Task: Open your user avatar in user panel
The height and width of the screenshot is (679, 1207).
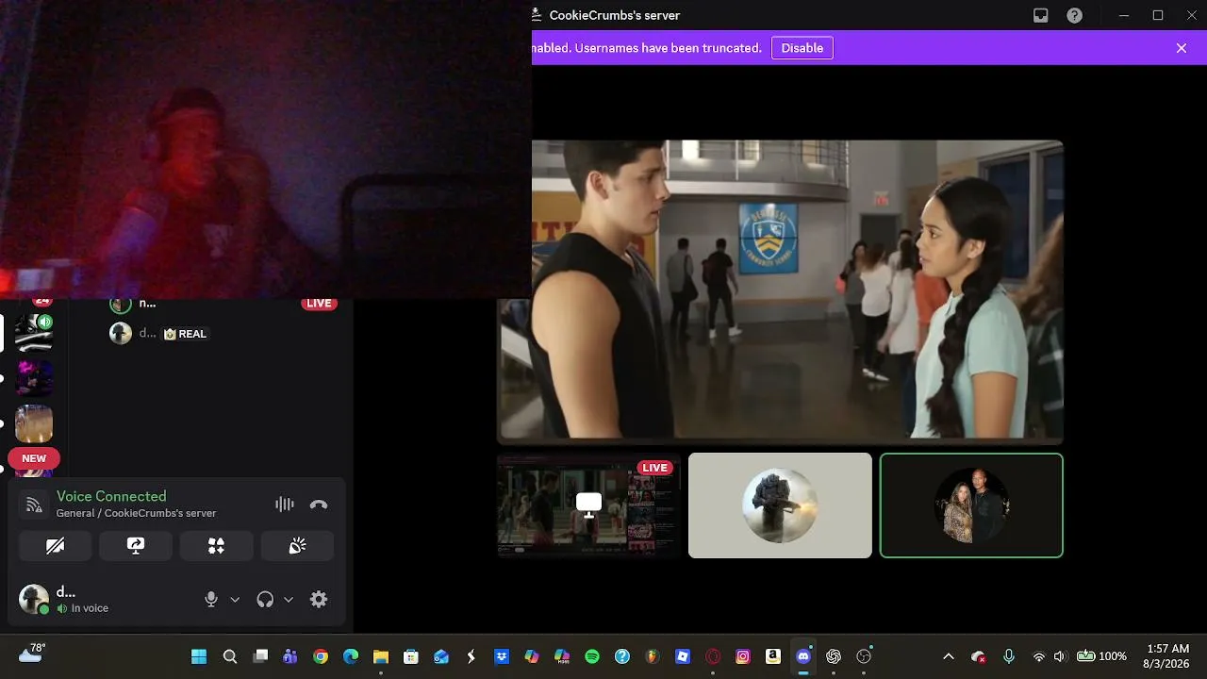Action: [x=34, y=600]
